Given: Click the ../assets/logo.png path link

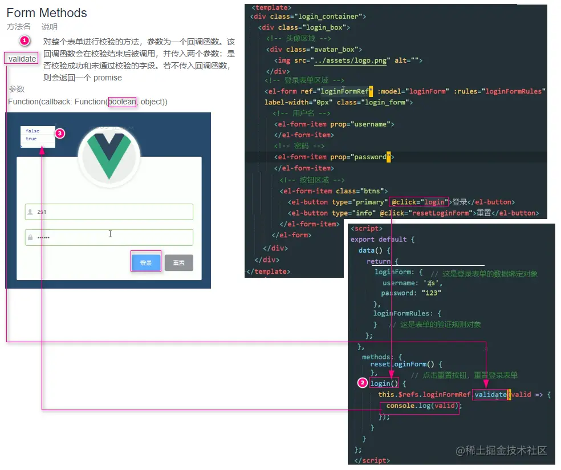Looking at the screenshot, I should 350,60.
